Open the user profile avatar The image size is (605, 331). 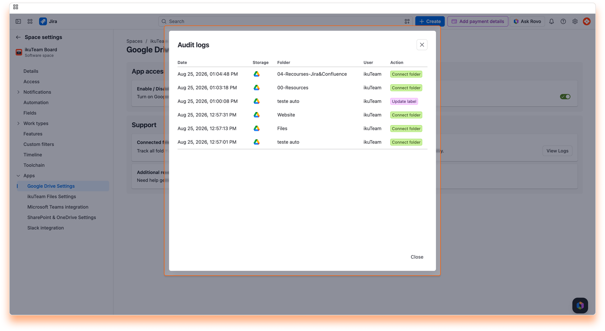tap(587, 21)
